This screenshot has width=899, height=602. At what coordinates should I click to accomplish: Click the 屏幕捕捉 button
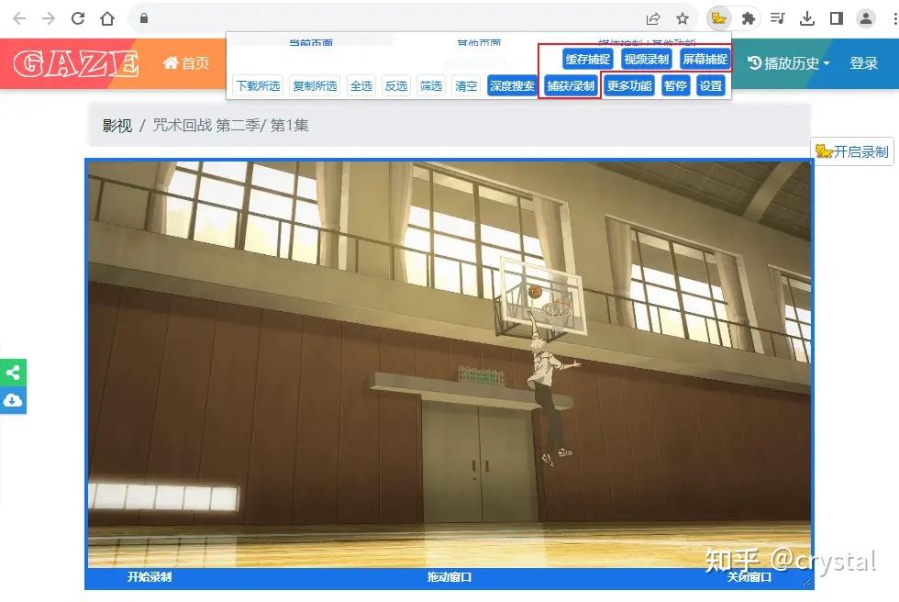(705, 59)
